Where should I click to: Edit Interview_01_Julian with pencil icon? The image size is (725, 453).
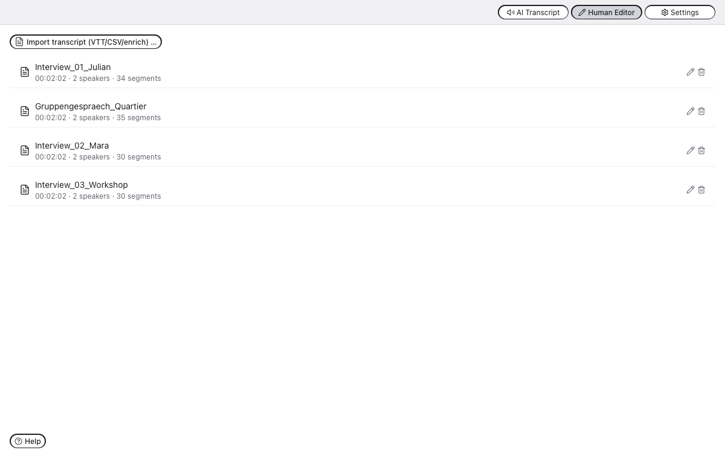pos(691,72)
